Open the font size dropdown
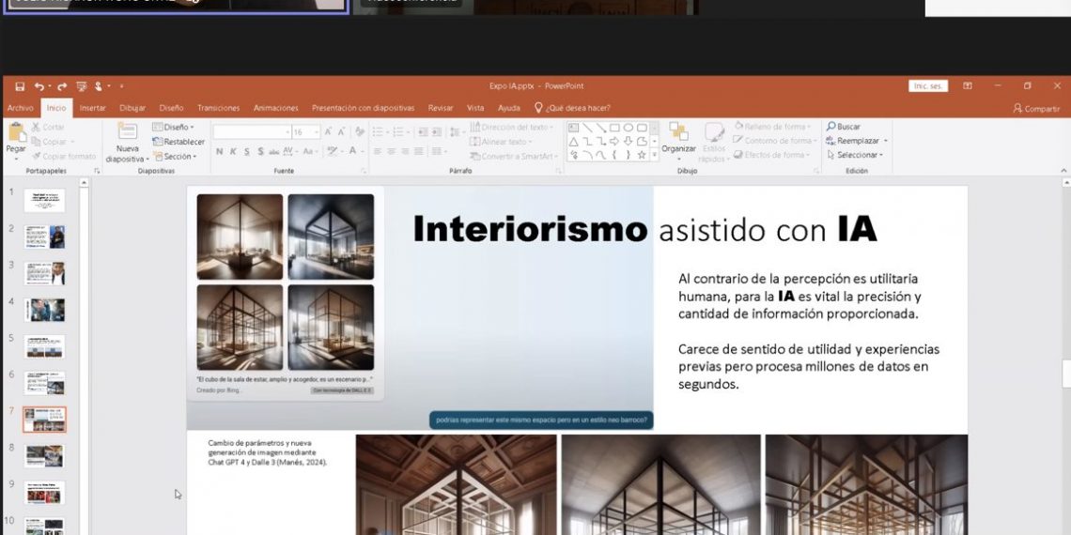This screenshot has height=535, width=1071. (317, 132)
